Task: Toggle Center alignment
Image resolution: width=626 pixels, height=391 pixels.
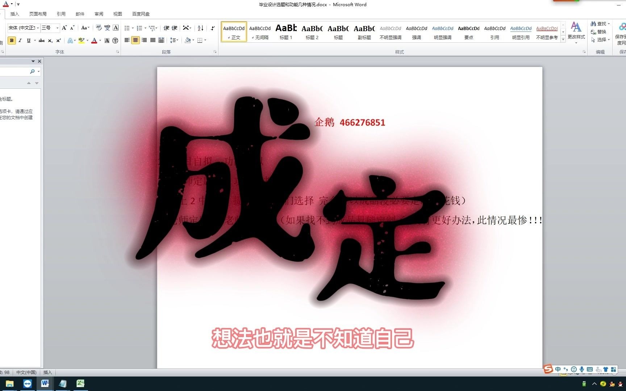Action: pos(135,40)
